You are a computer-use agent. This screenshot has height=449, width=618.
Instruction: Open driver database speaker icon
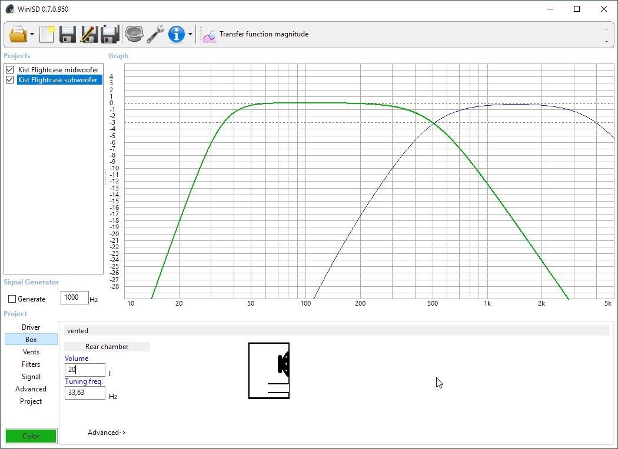pos(134,34)
